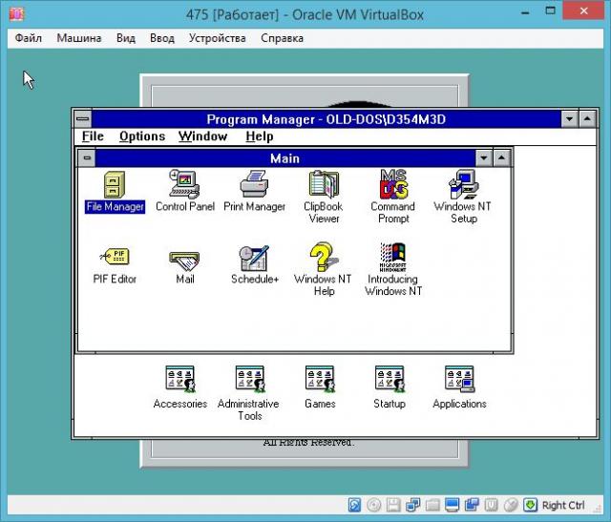Maximize the Main group window

click(x=502, y=158)
